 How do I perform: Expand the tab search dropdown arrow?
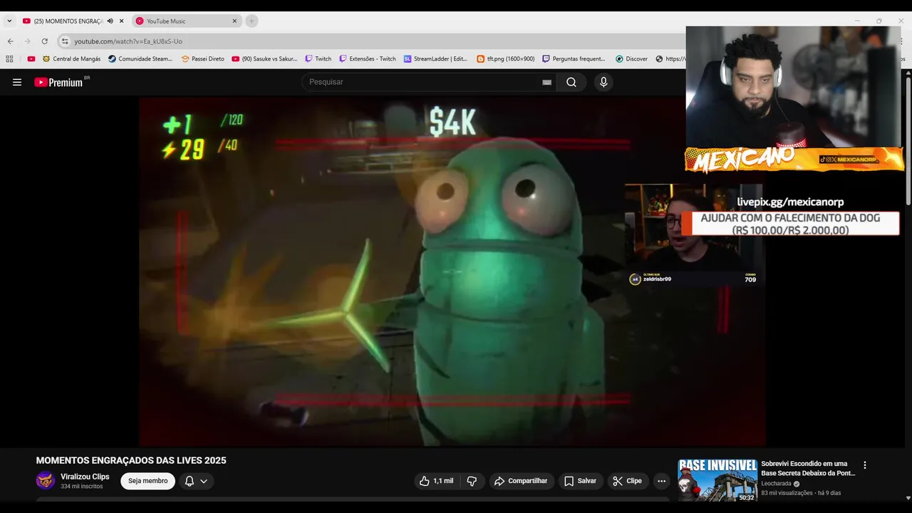point(9,21)
